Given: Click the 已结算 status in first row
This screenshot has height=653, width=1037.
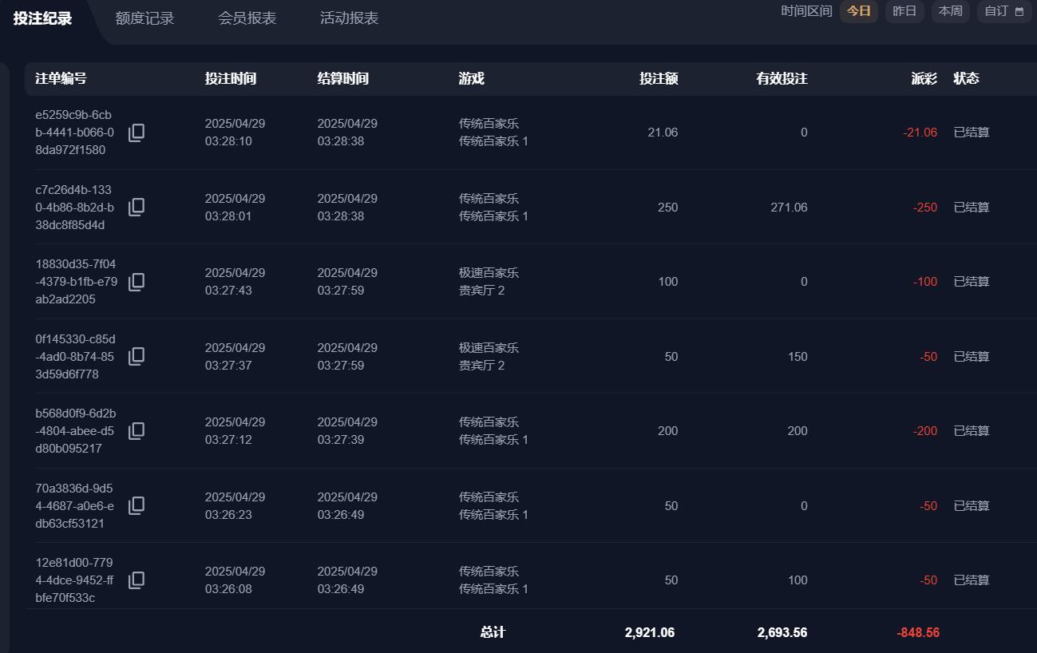Looking at the screenshot, I should click(972, 133).
